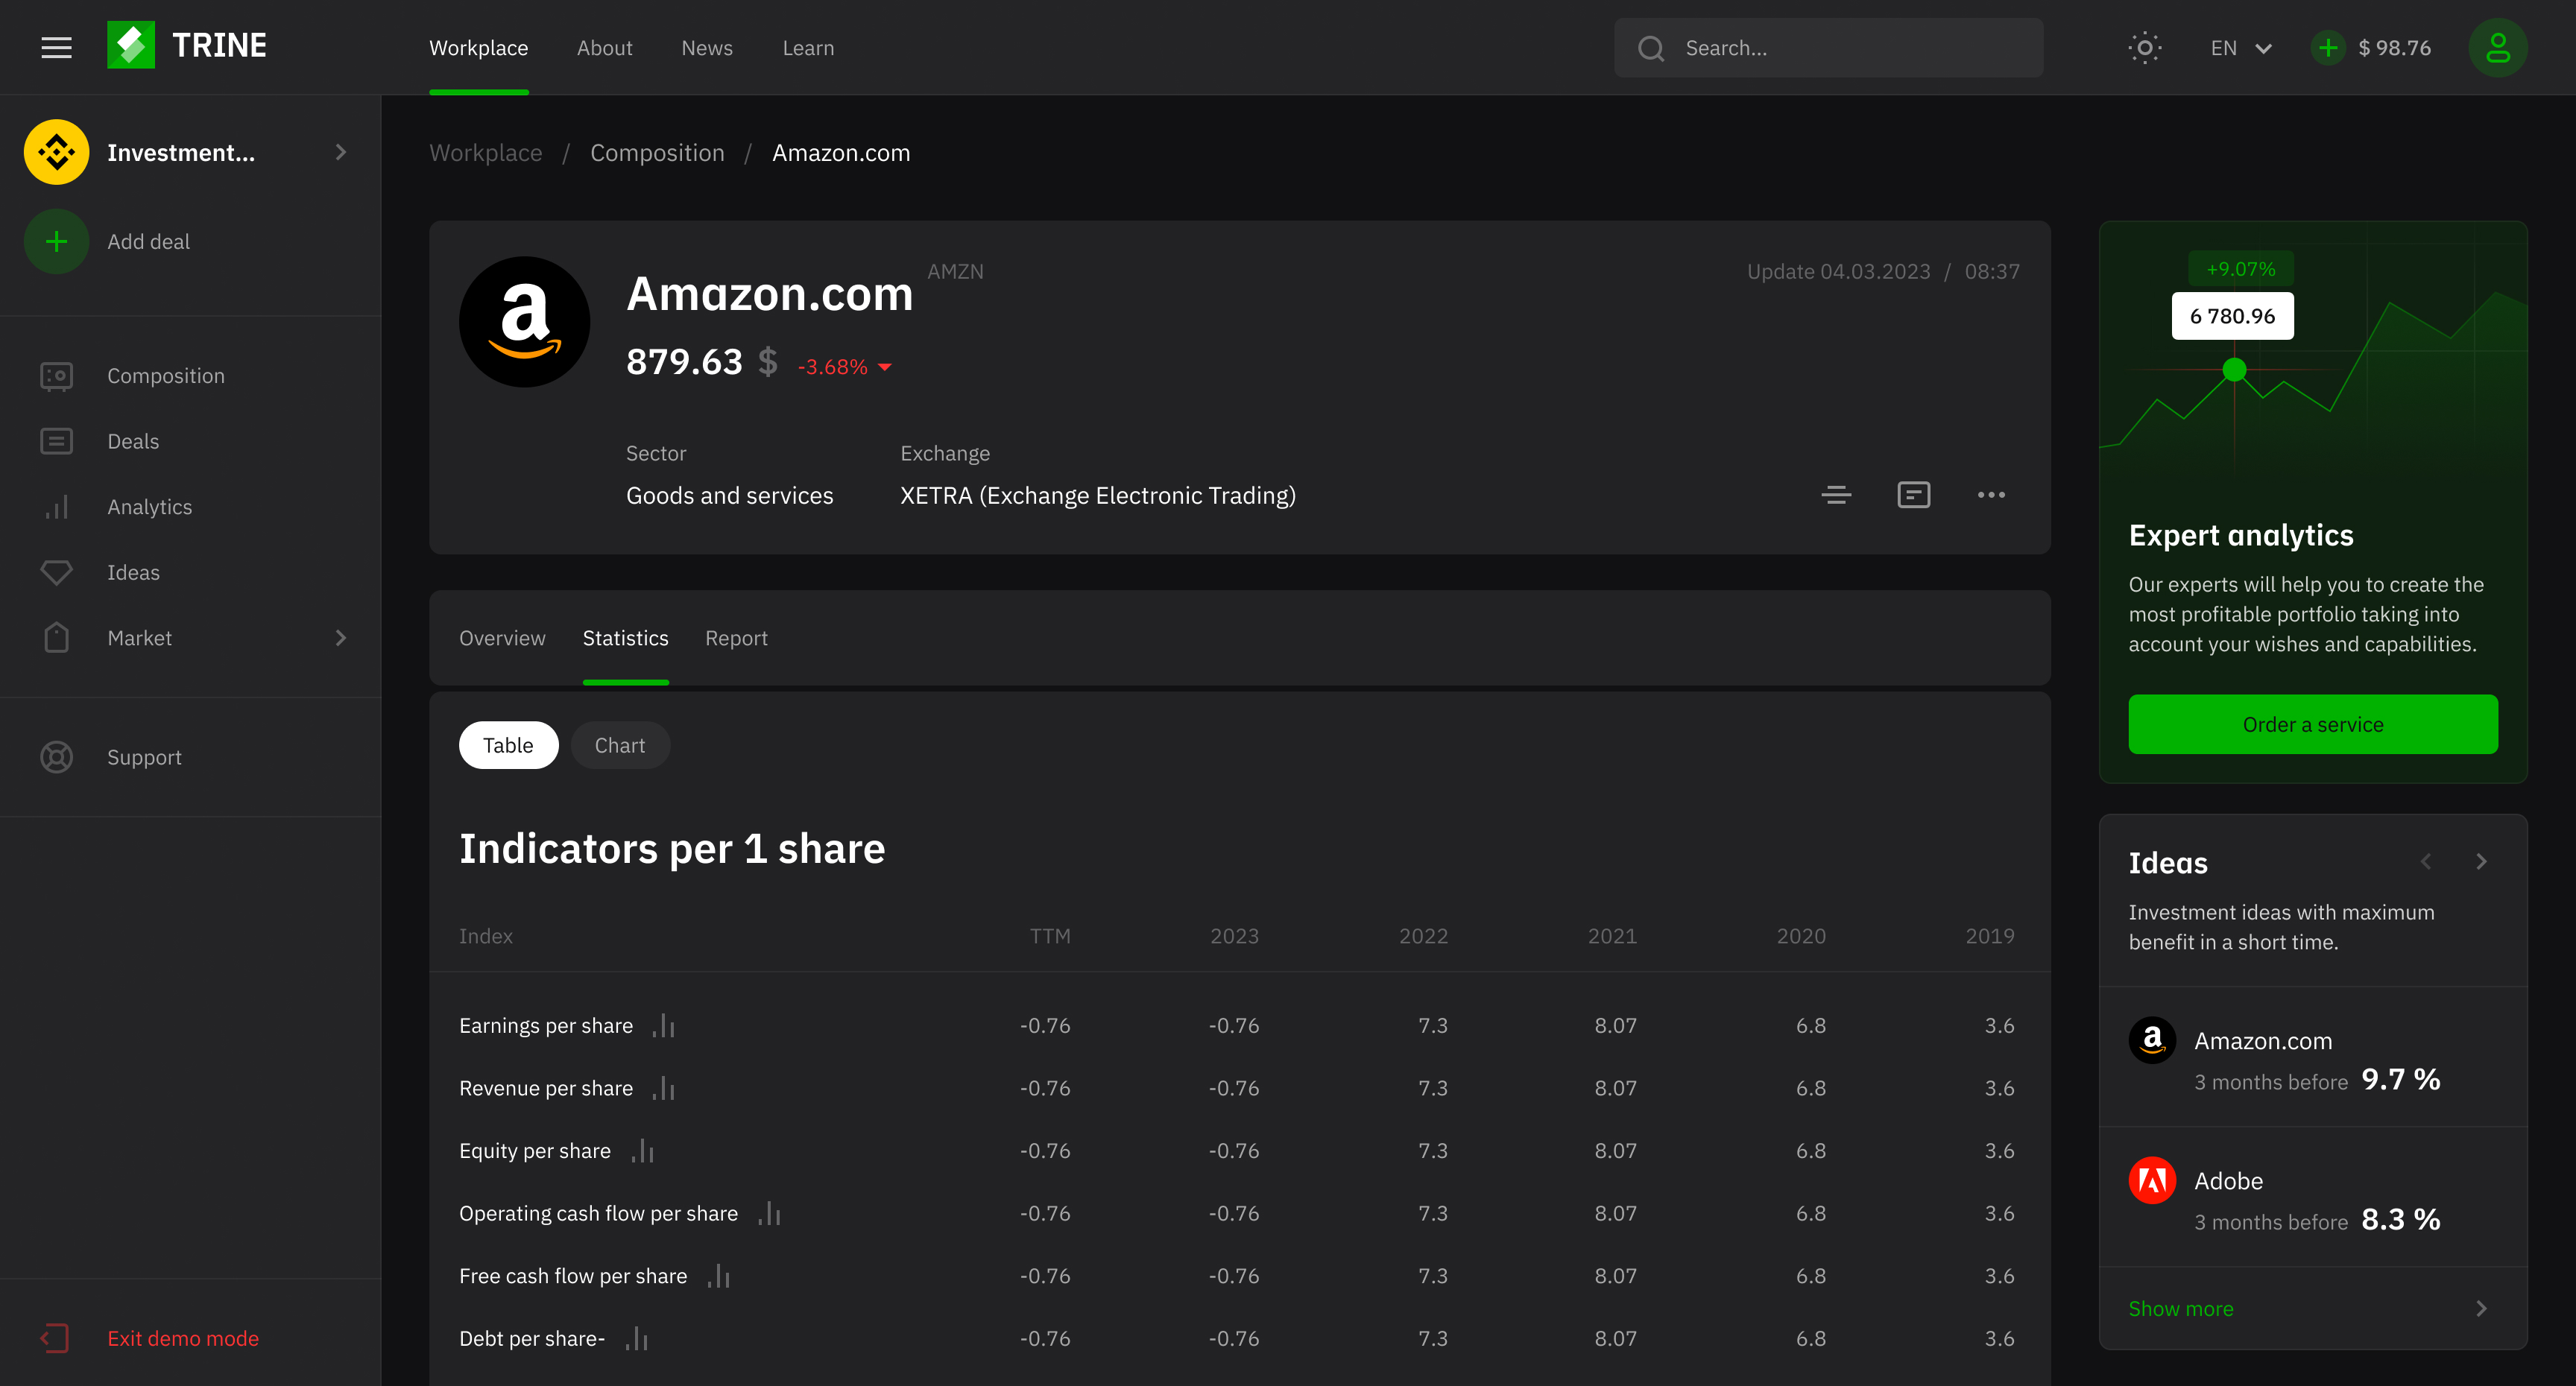The height and width of the screenshot is (1386, 2576).
Task: Click the green data point on analytics chart
Action: tap(2234, 370)
